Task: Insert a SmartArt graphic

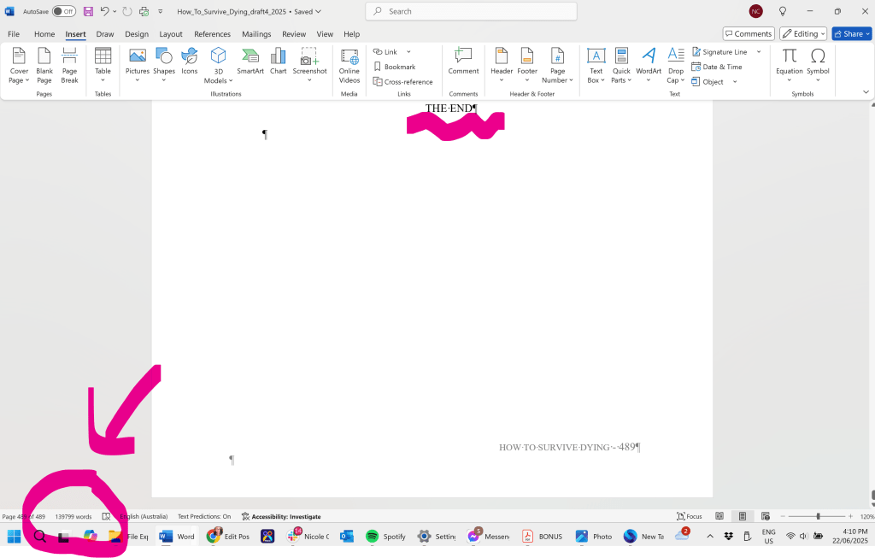Action: [250, 62]
